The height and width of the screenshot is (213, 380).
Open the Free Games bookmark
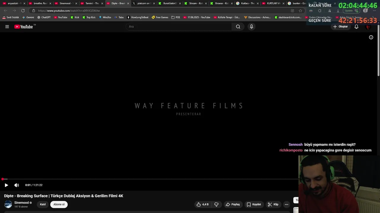click(x=160, y=17)
